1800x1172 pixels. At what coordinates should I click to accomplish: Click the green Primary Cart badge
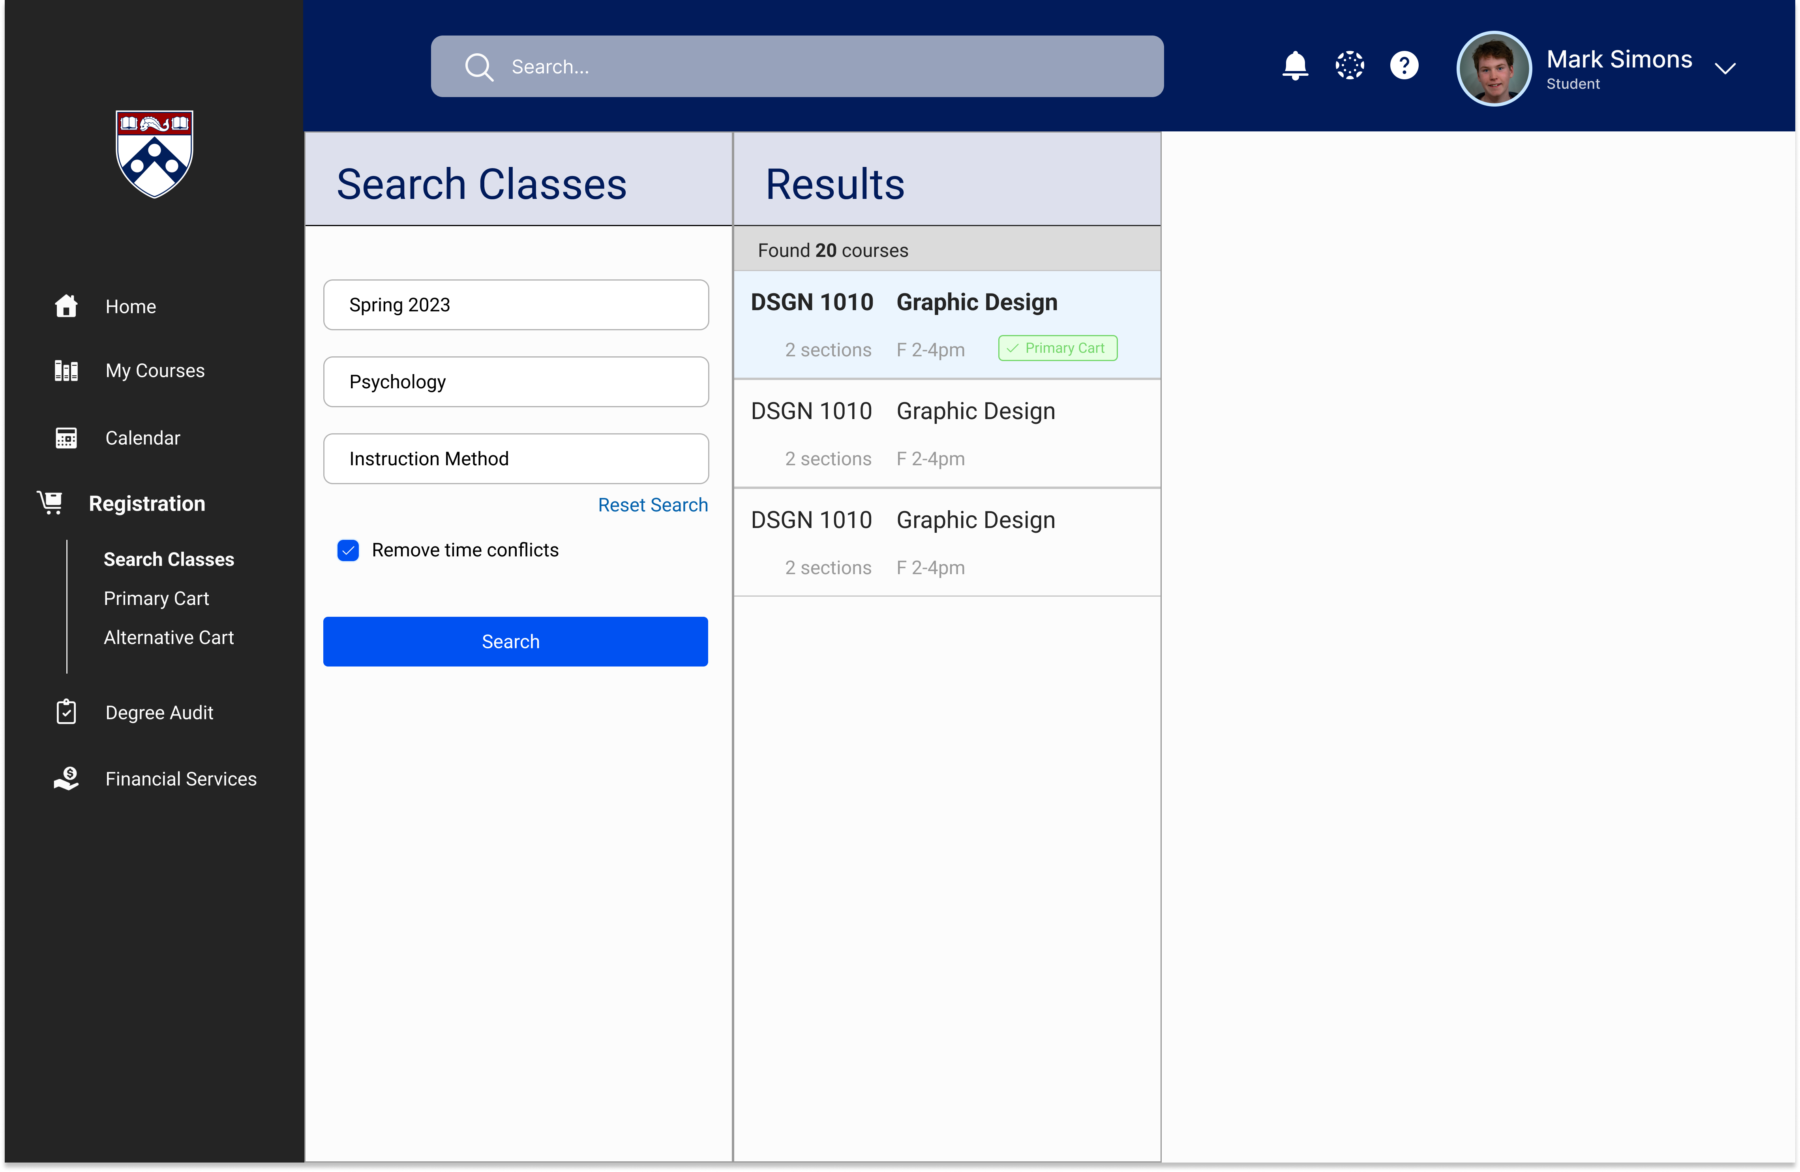point(1057,348)
